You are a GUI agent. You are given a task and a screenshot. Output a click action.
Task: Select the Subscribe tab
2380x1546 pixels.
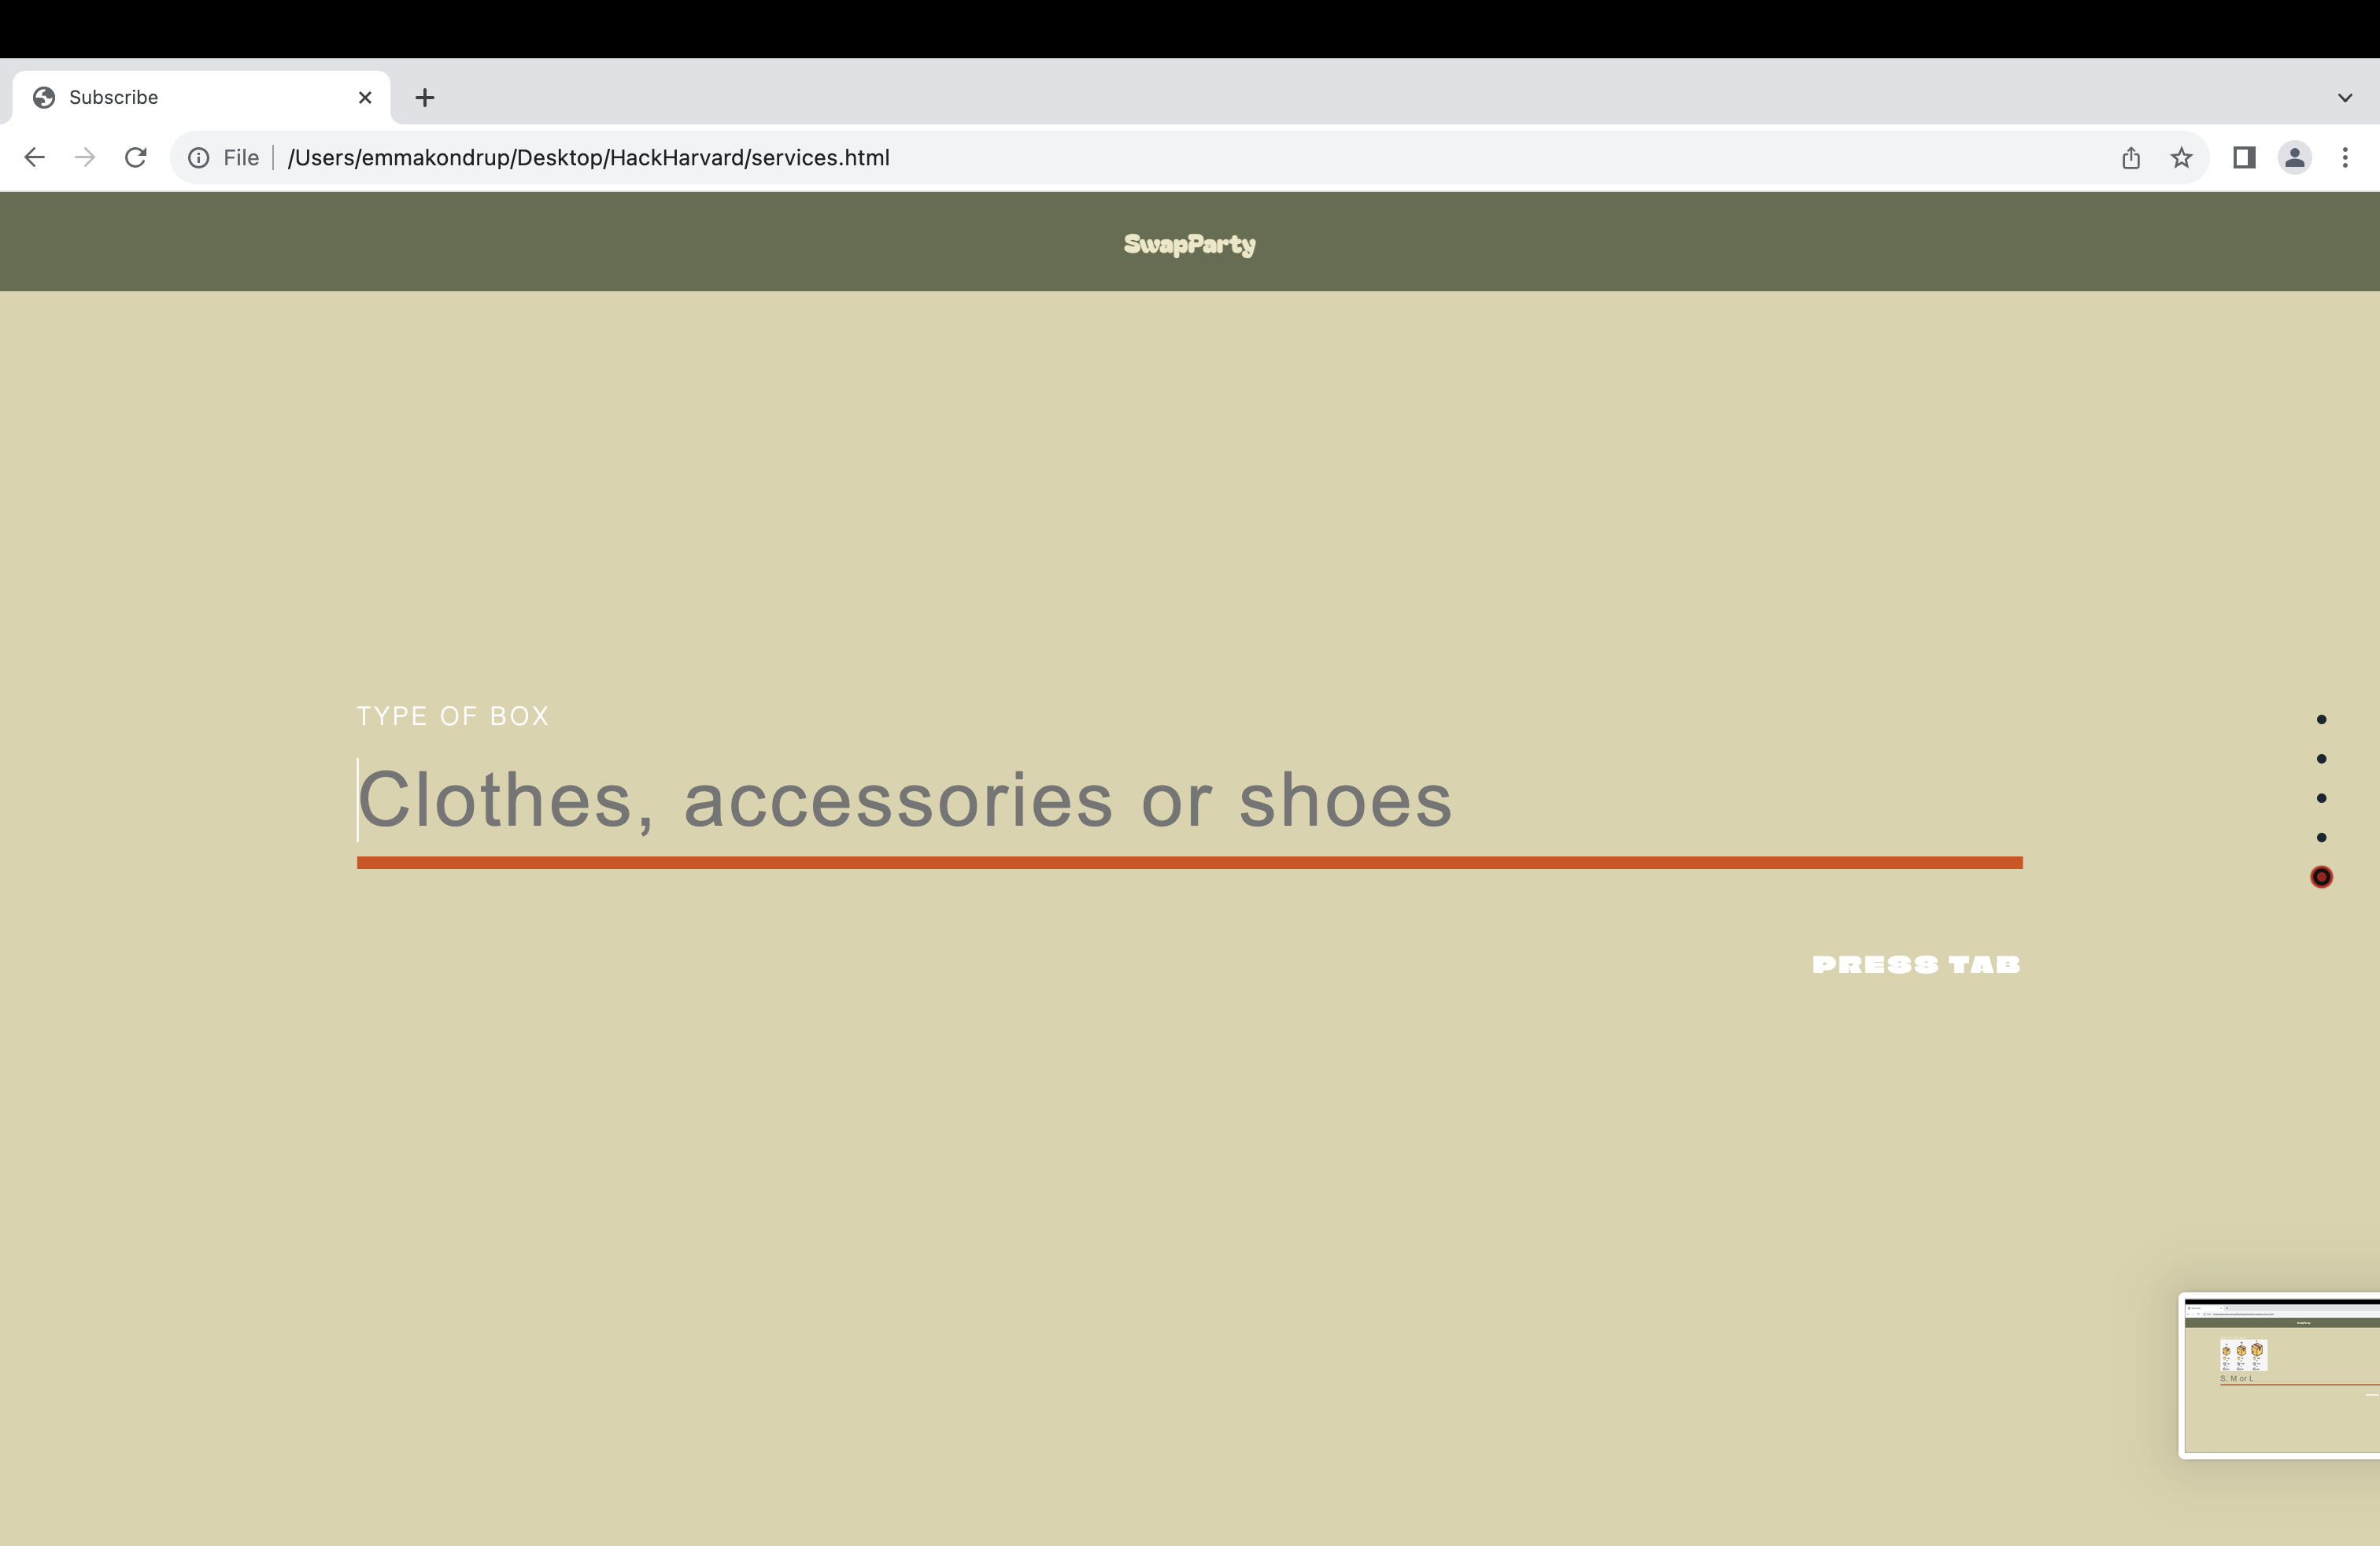pyautogui.click(x=180, y=97)
